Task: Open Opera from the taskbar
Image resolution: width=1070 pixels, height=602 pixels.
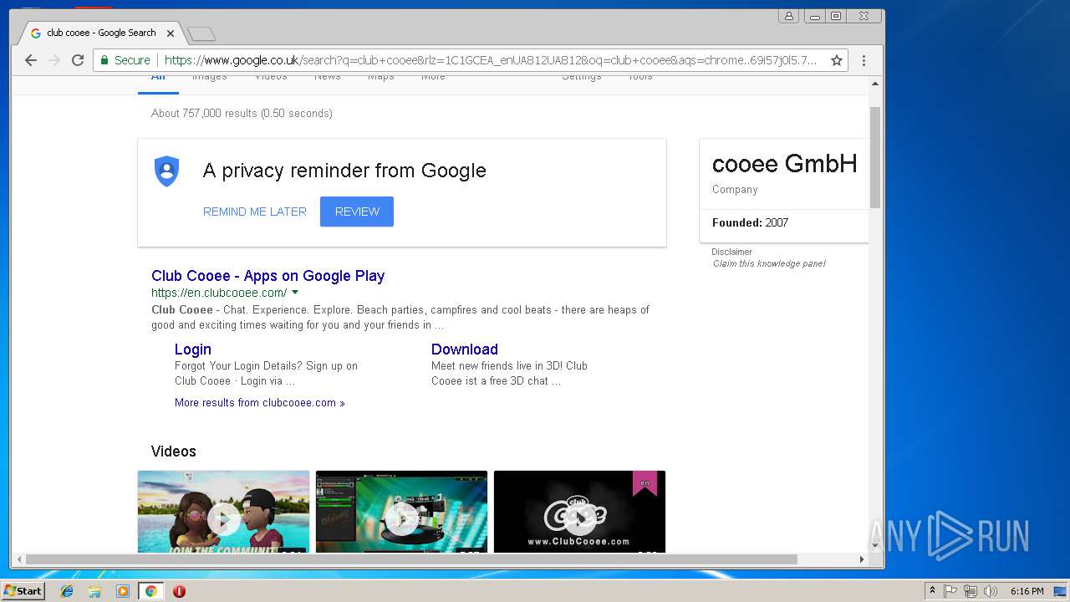Action: coord(179,591)
